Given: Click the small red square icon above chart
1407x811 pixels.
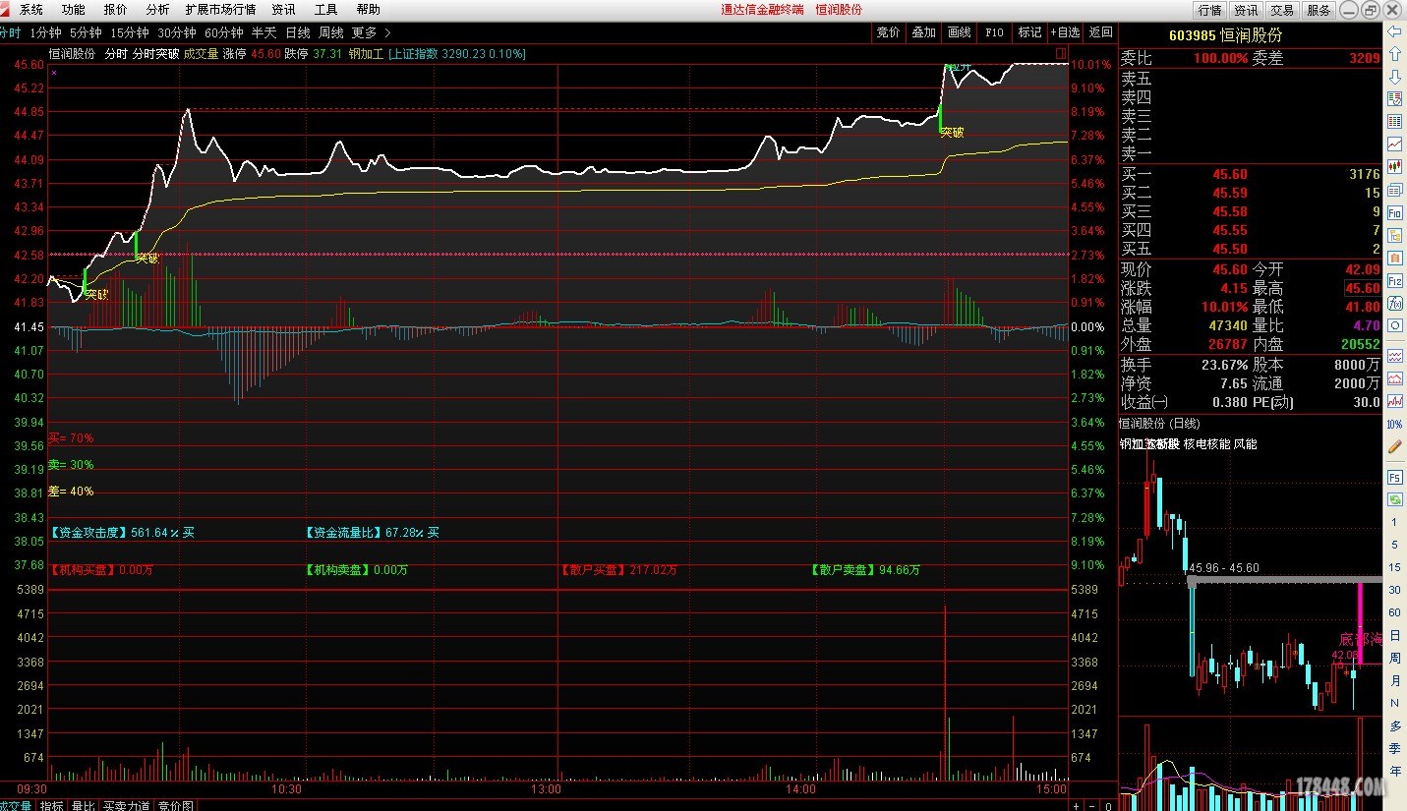Looking at the screenshot, I should coord(1060,52).
